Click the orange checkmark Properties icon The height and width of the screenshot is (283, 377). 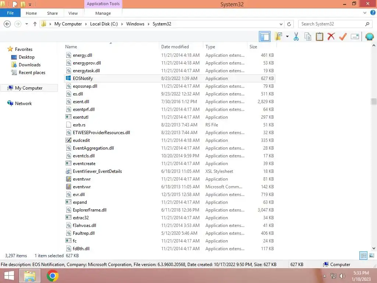click(343, 36)
